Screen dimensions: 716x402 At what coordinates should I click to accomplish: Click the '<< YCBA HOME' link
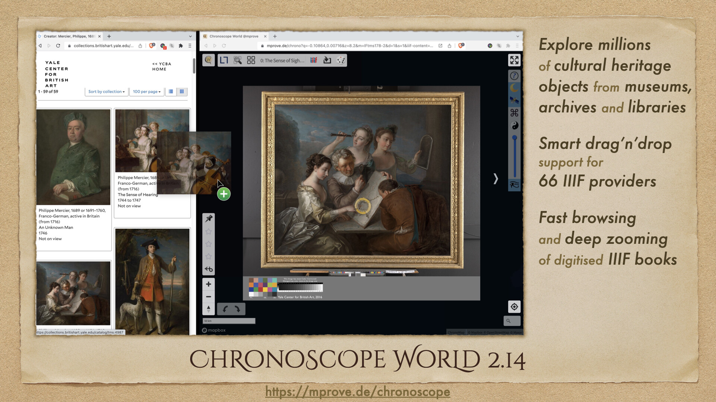pyautogui.click(x=161, y=66)
